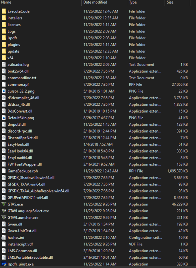Click the asiloader.log text file icon
Image resolution: width=196 pixels, height=268 pixels.
click(4, 65)
